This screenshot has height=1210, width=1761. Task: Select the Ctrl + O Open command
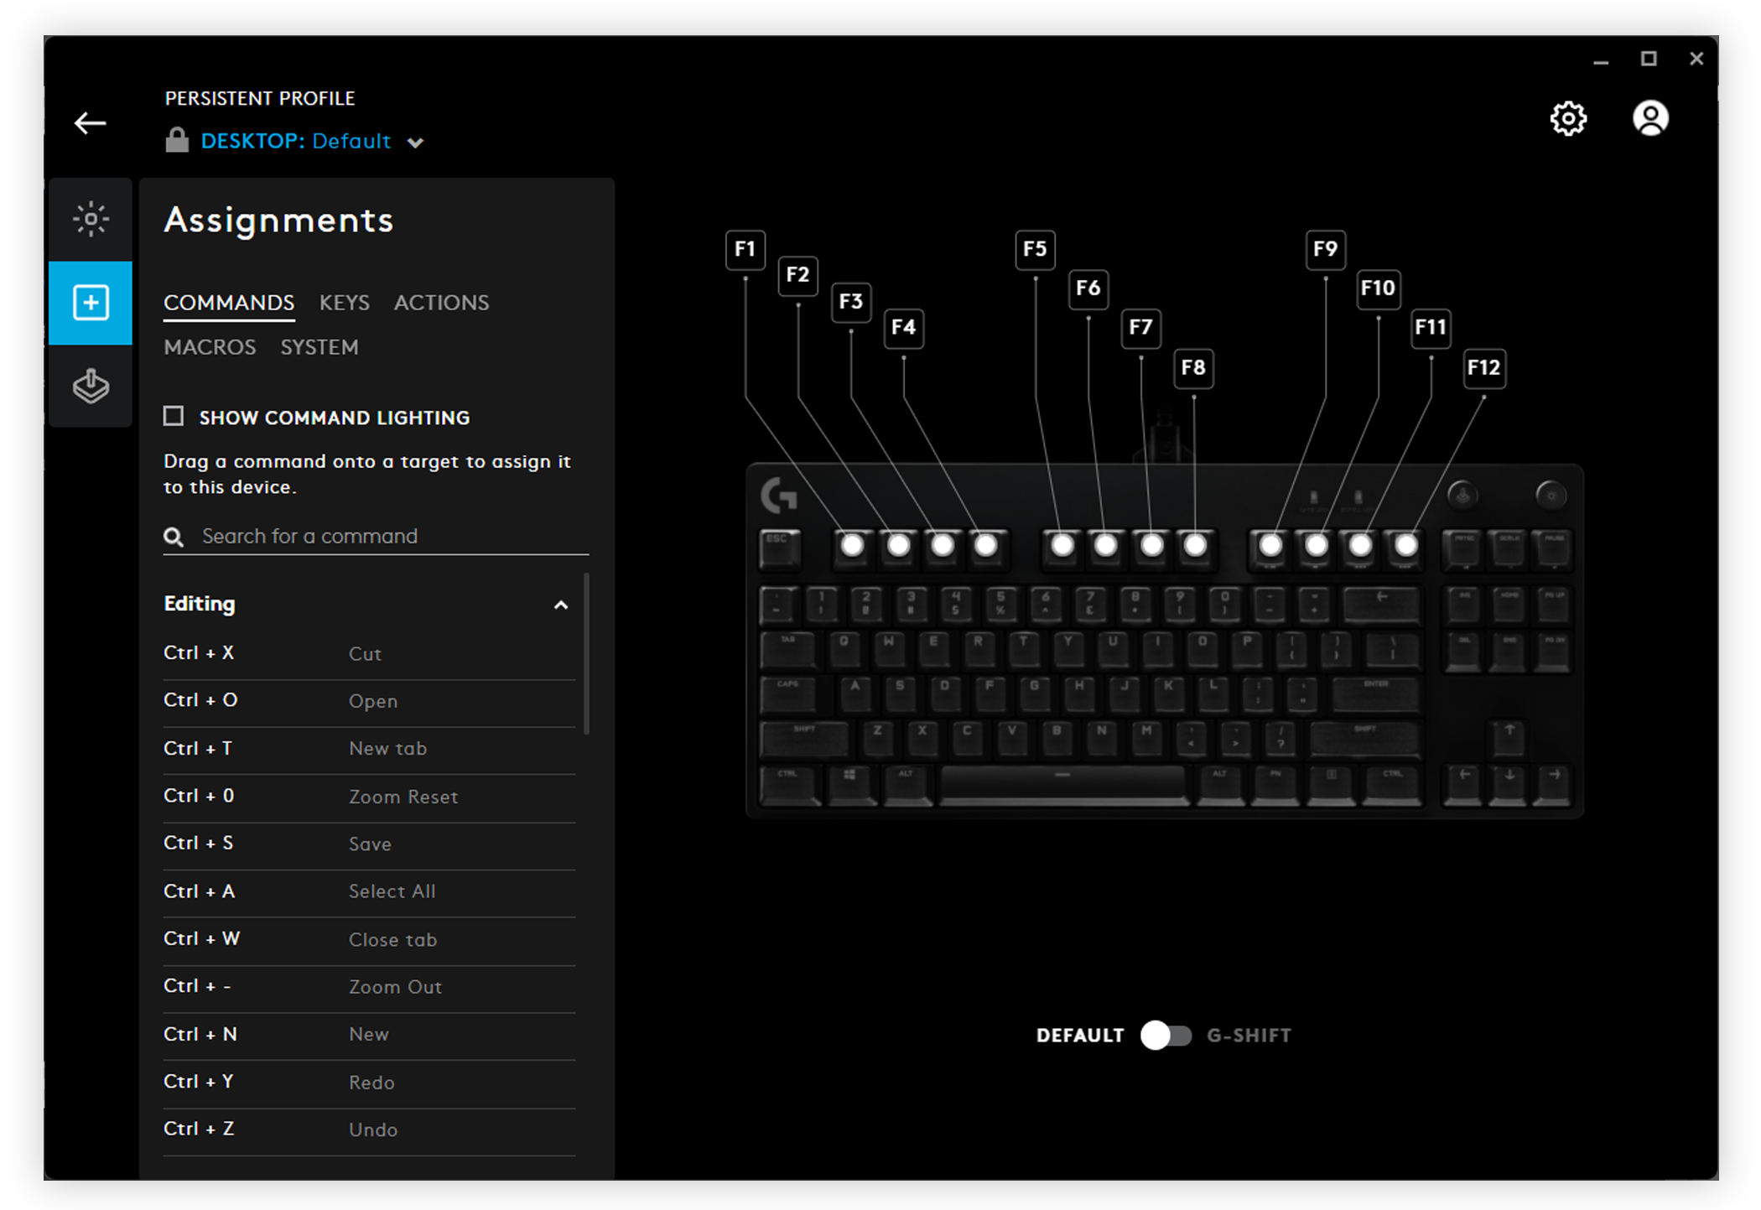click(x=369, y=701)
